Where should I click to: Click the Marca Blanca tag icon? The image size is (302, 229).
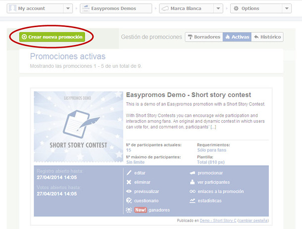tap(165, 8)
